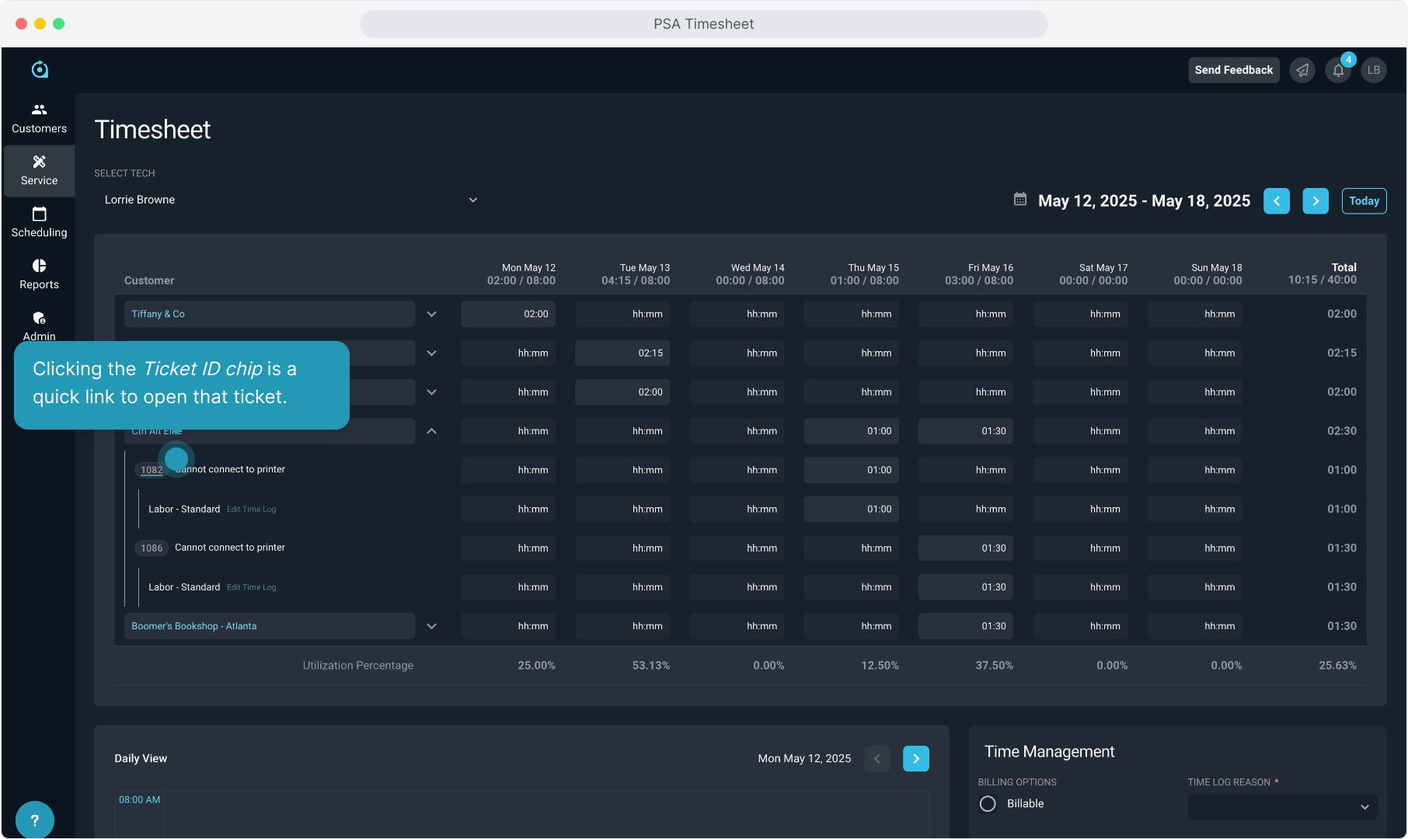
Task: Click the Send Feedback button
Action: [x=1233, y=70]
